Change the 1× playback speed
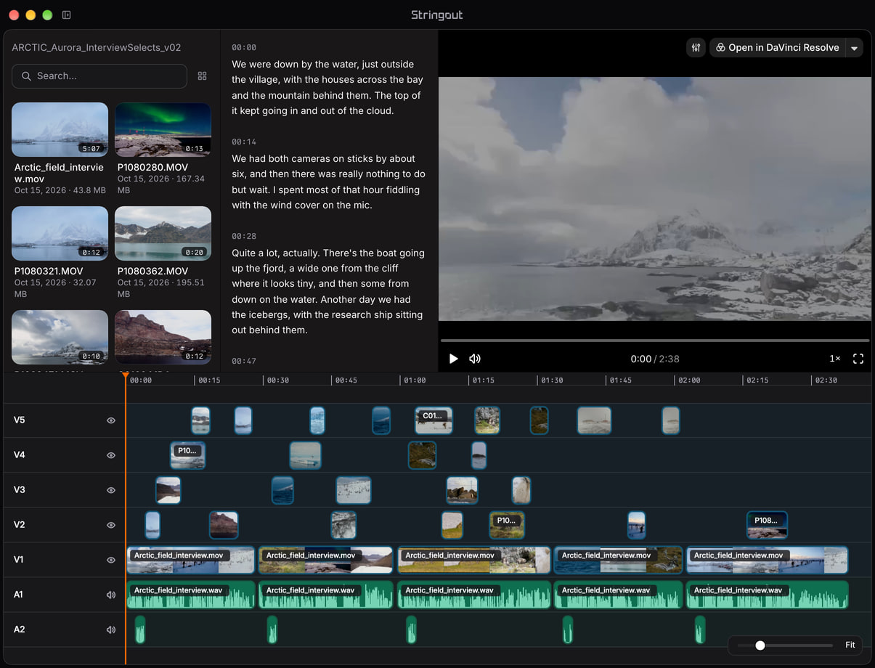The height and width of the screenshot is (668, 875). (835, 359)
